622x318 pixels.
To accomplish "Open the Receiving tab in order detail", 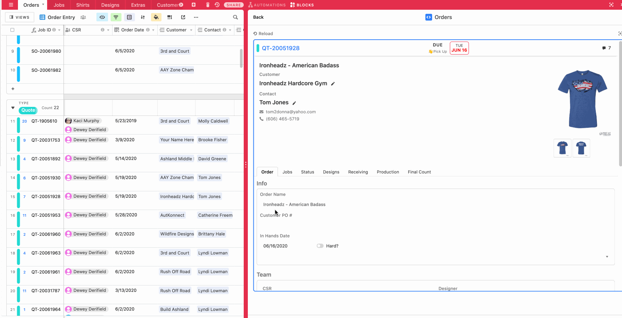I will [358, 172].
